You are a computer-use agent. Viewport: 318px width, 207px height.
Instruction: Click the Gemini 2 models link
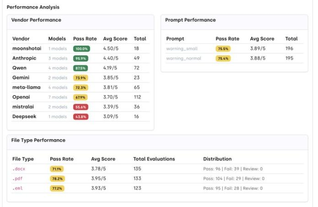tap(58, 78)
